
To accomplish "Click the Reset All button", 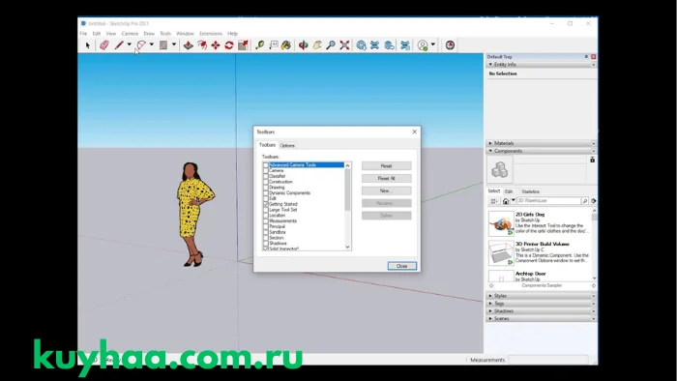I will tap(387, 179).
